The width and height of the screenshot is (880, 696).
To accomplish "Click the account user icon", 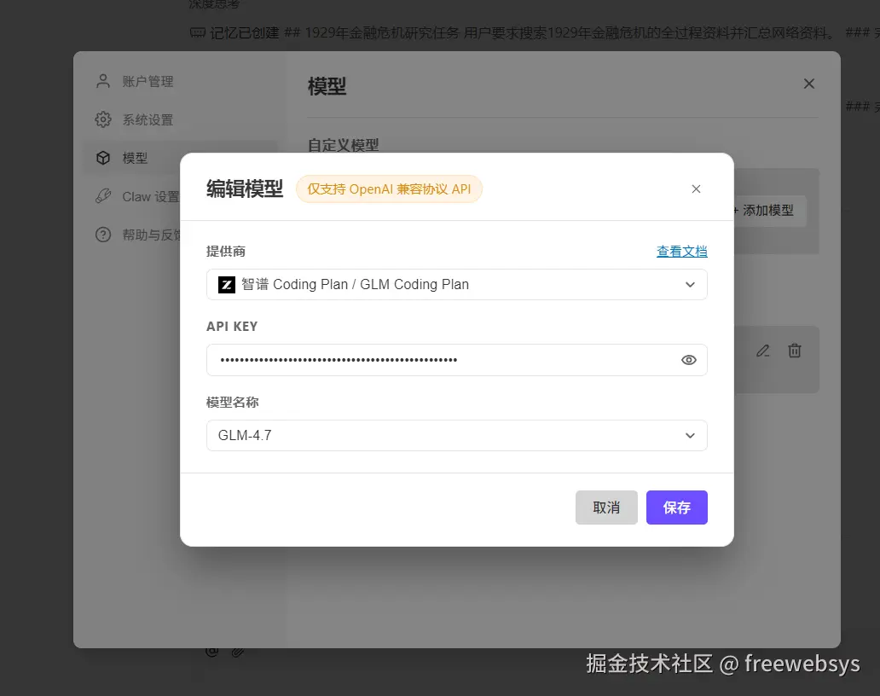I will (x=103, y=81).
